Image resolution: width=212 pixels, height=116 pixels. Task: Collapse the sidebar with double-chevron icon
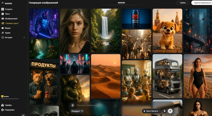[23, 115]
